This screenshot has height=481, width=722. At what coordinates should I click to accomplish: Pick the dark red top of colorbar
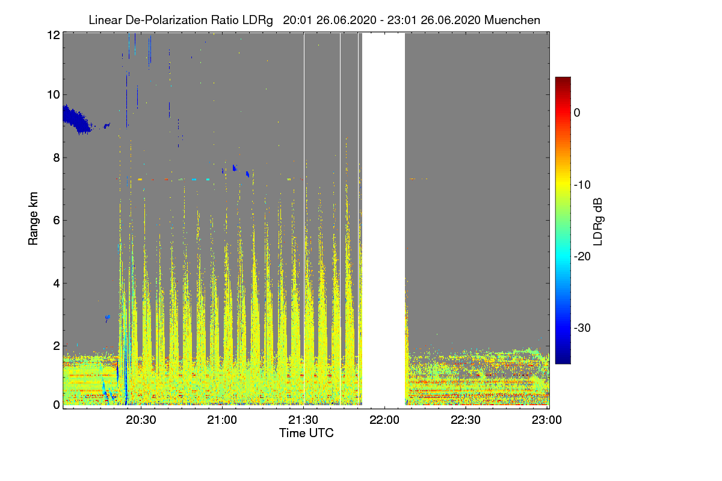563,81
